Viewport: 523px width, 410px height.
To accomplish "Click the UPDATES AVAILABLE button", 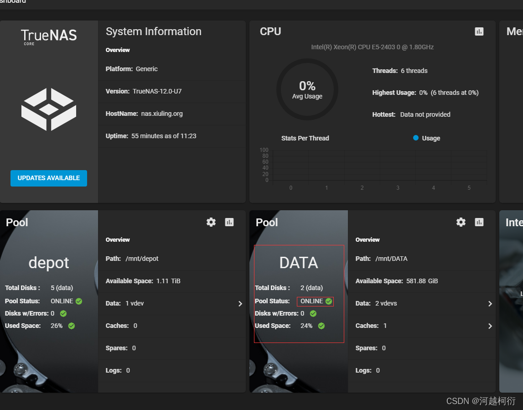I will click(49, 178).
